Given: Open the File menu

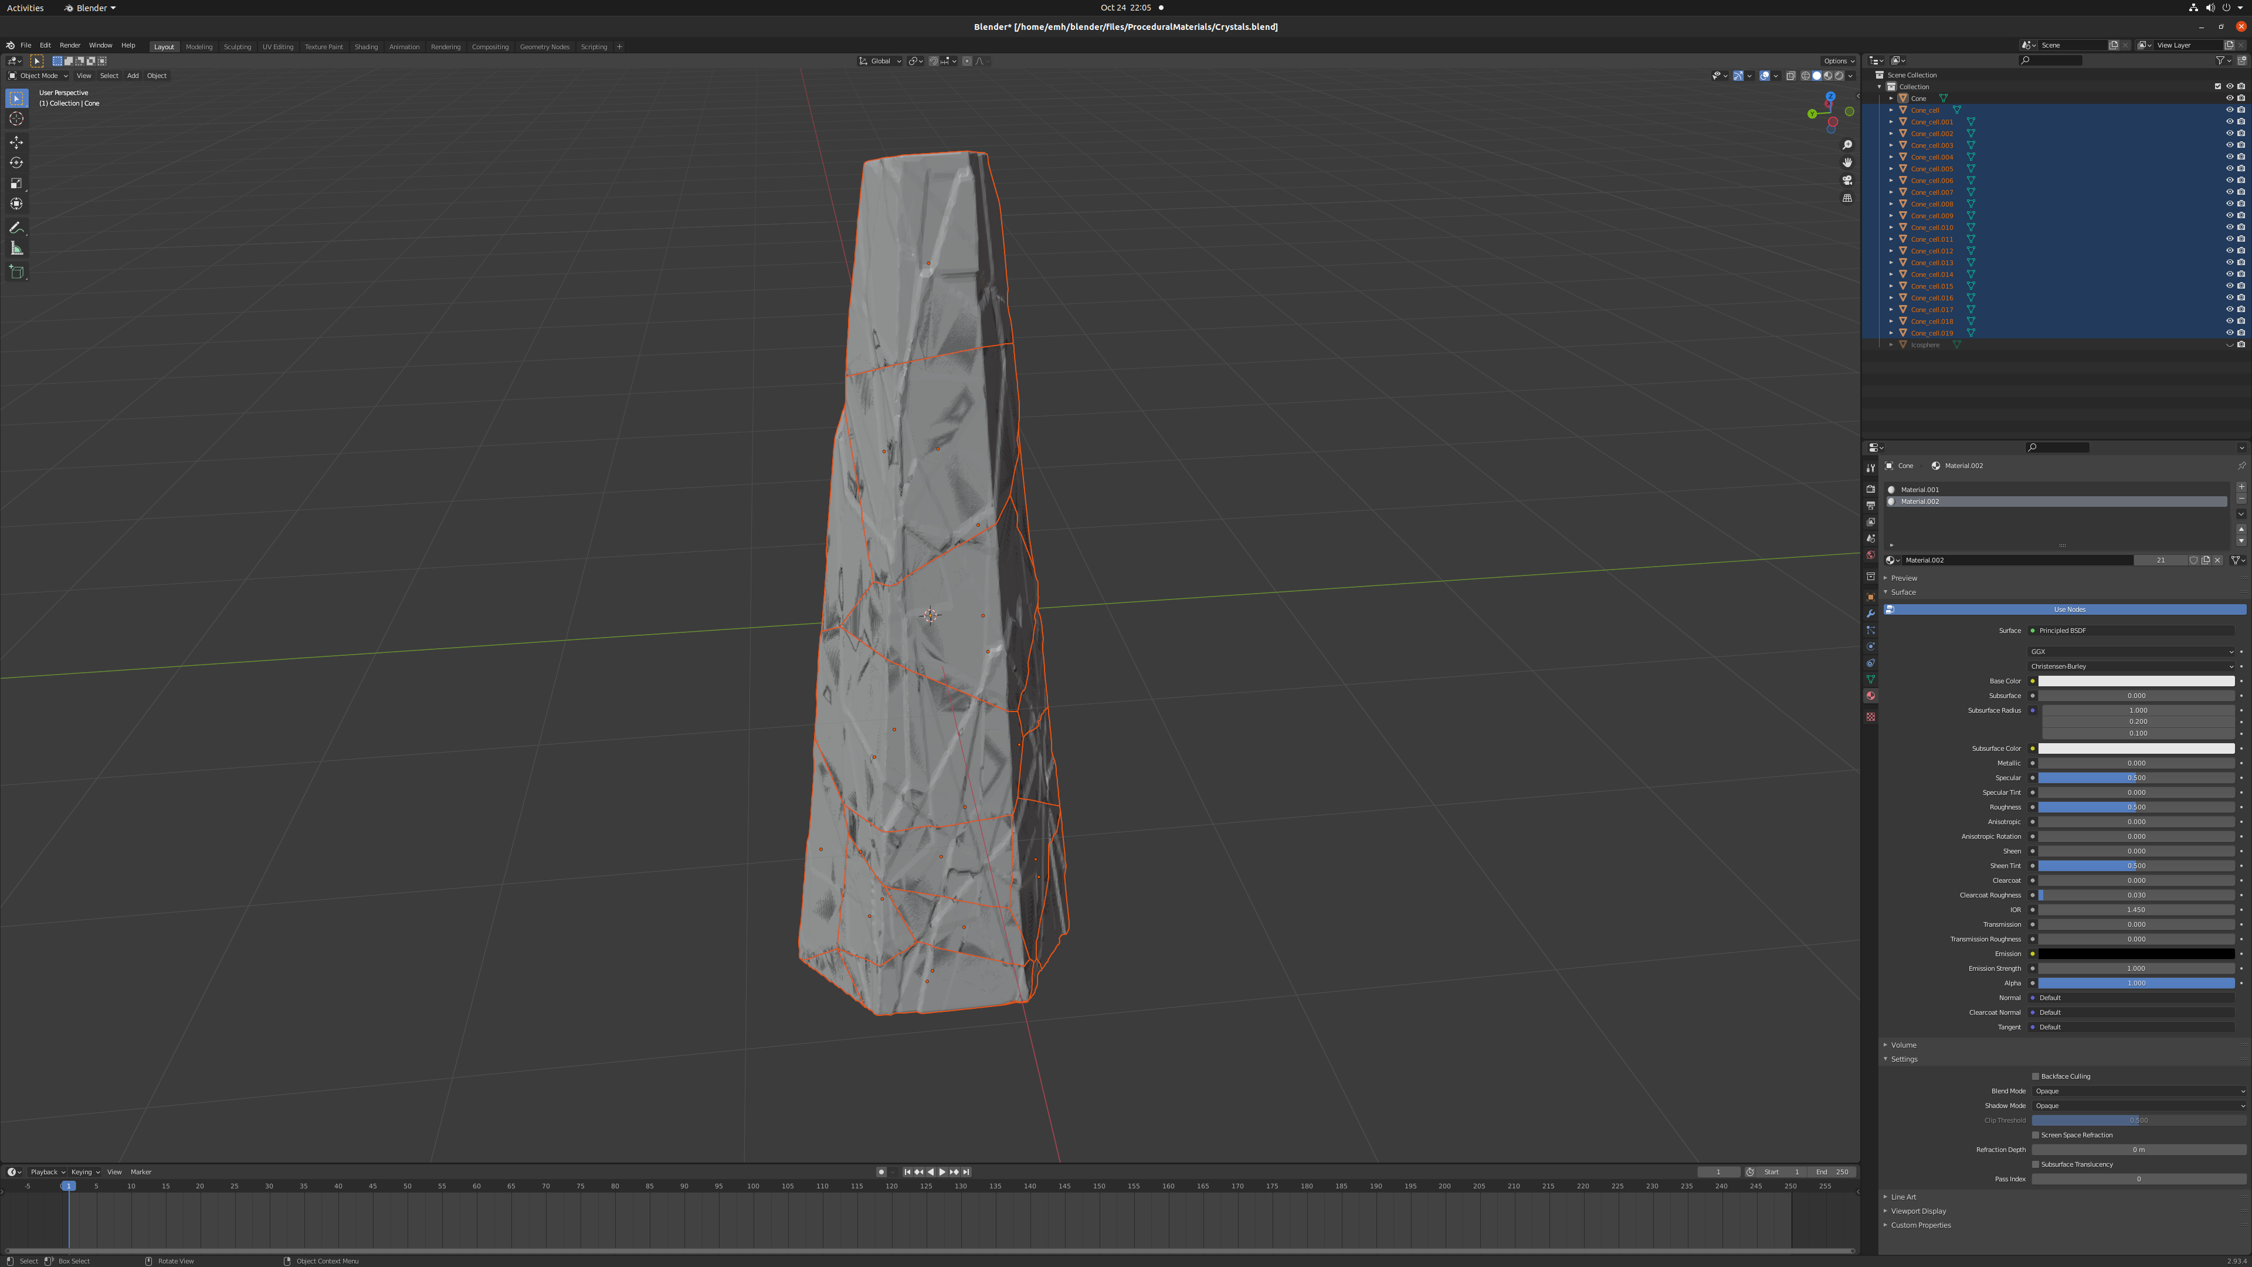Looking at the screenshot, I should tap(25, 46).
